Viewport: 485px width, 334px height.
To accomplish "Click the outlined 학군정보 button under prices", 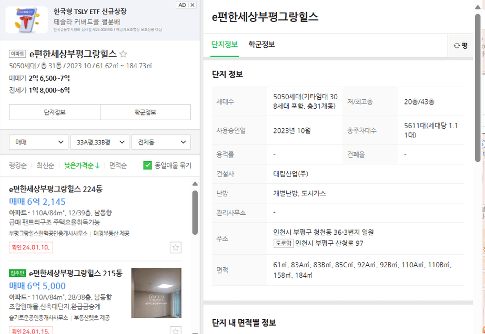I will tap(145, 112).
